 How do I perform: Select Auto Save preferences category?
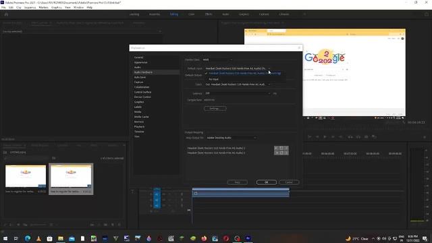(140, 77)
